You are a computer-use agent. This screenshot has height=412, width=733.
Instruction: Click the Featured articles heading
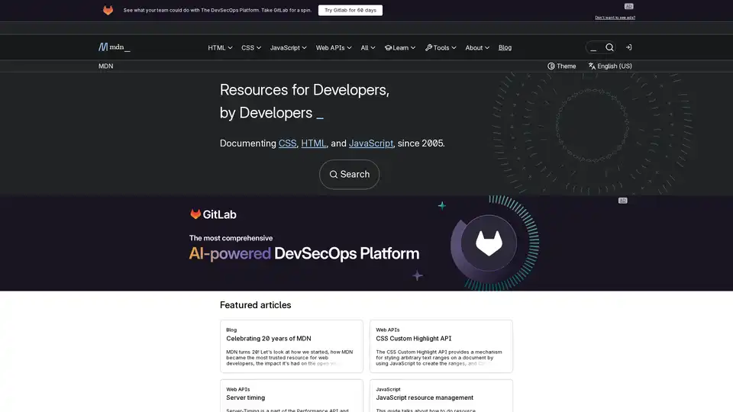[x=255, y=305]
